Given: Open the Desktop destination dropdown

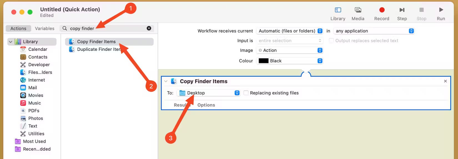Looking at the screenshot, I should point(208,93).
